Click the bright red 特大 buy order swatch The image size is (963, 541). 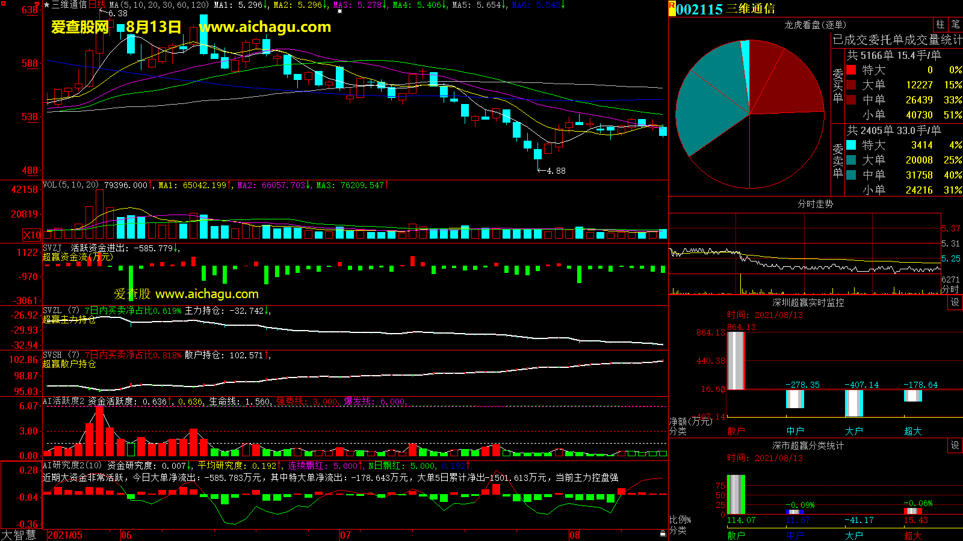[x=851, y=70]
